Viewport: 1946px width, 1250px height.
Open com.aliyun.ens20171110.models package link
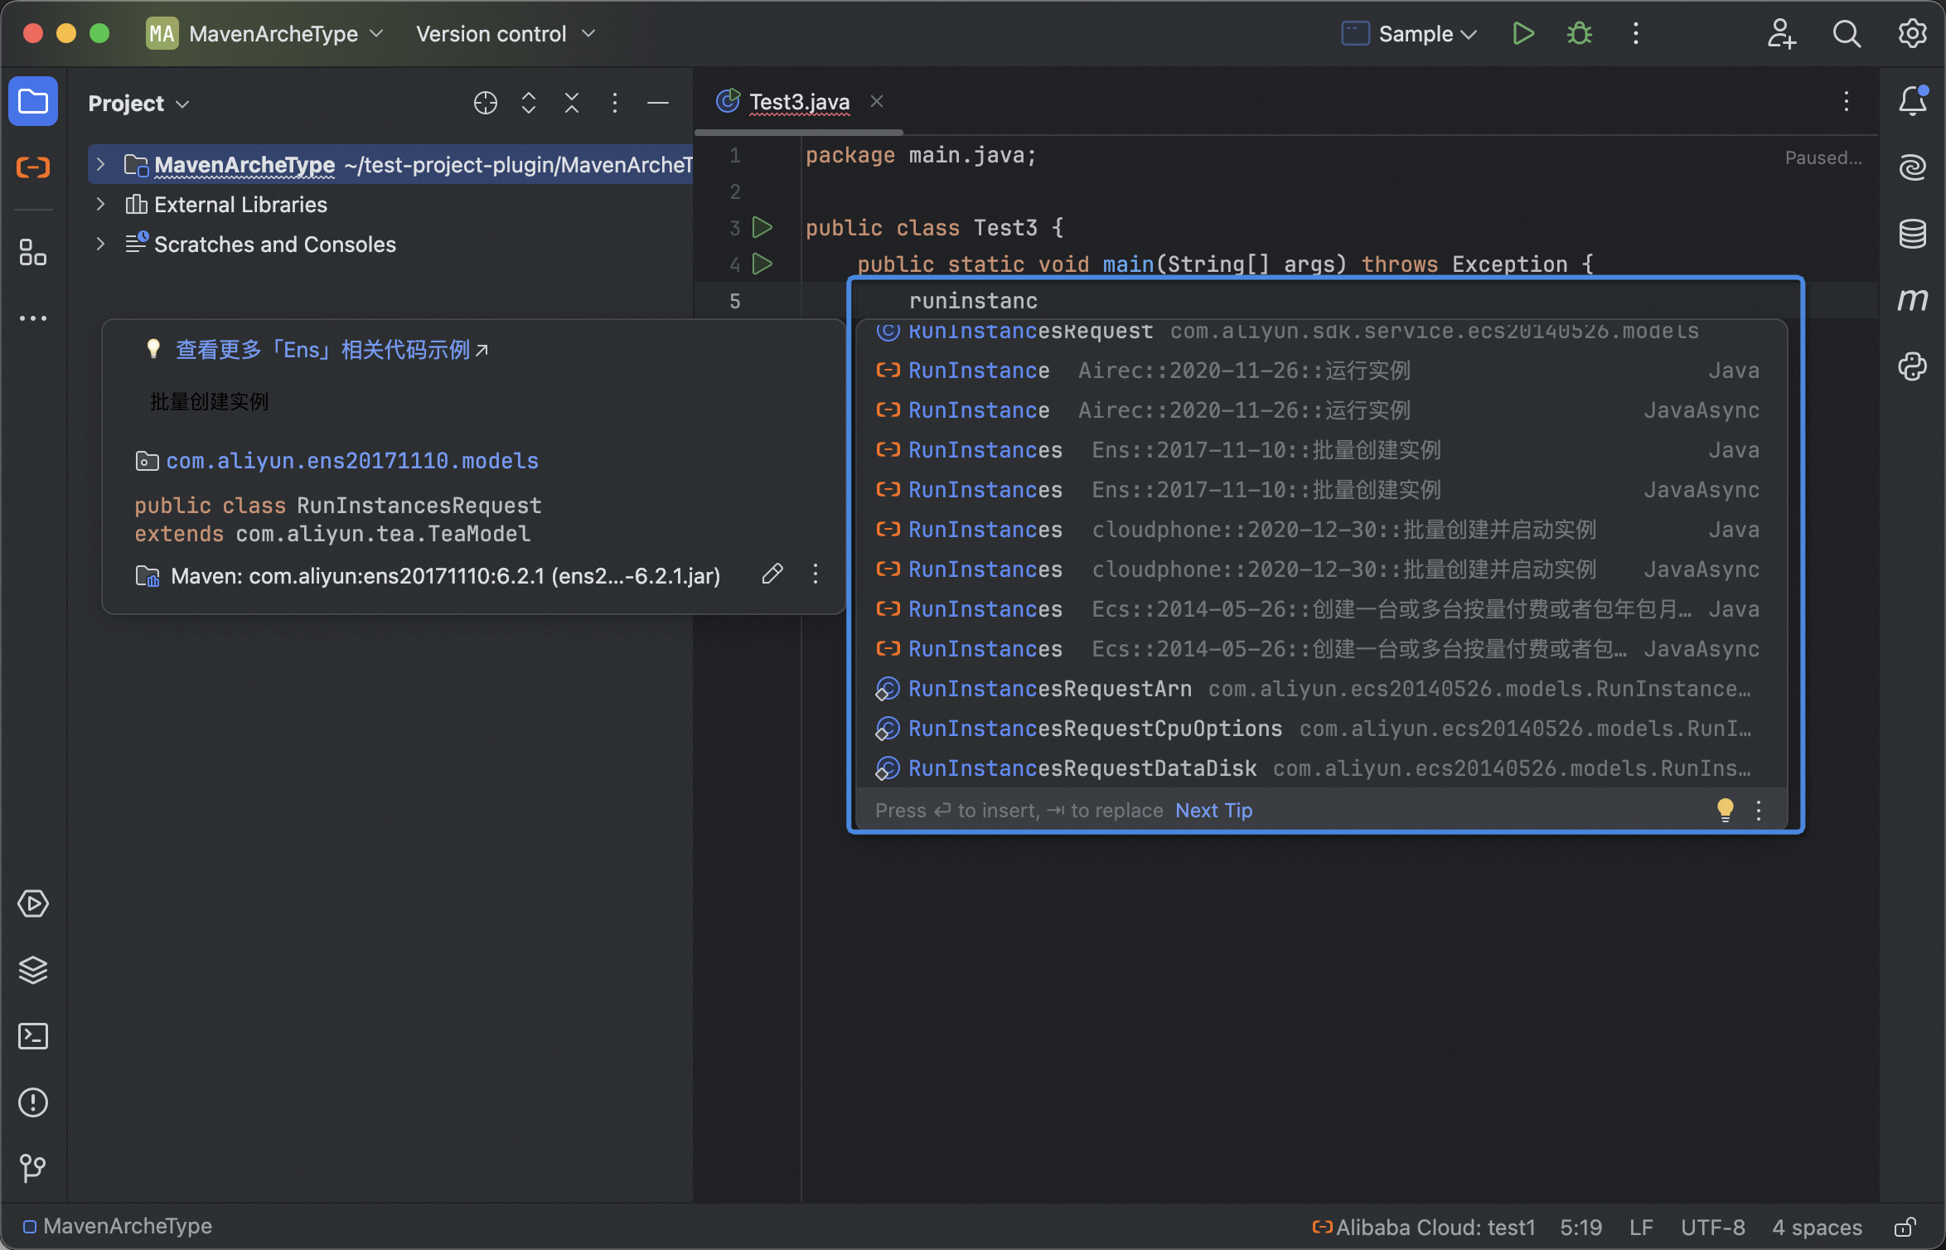point(352,461)
